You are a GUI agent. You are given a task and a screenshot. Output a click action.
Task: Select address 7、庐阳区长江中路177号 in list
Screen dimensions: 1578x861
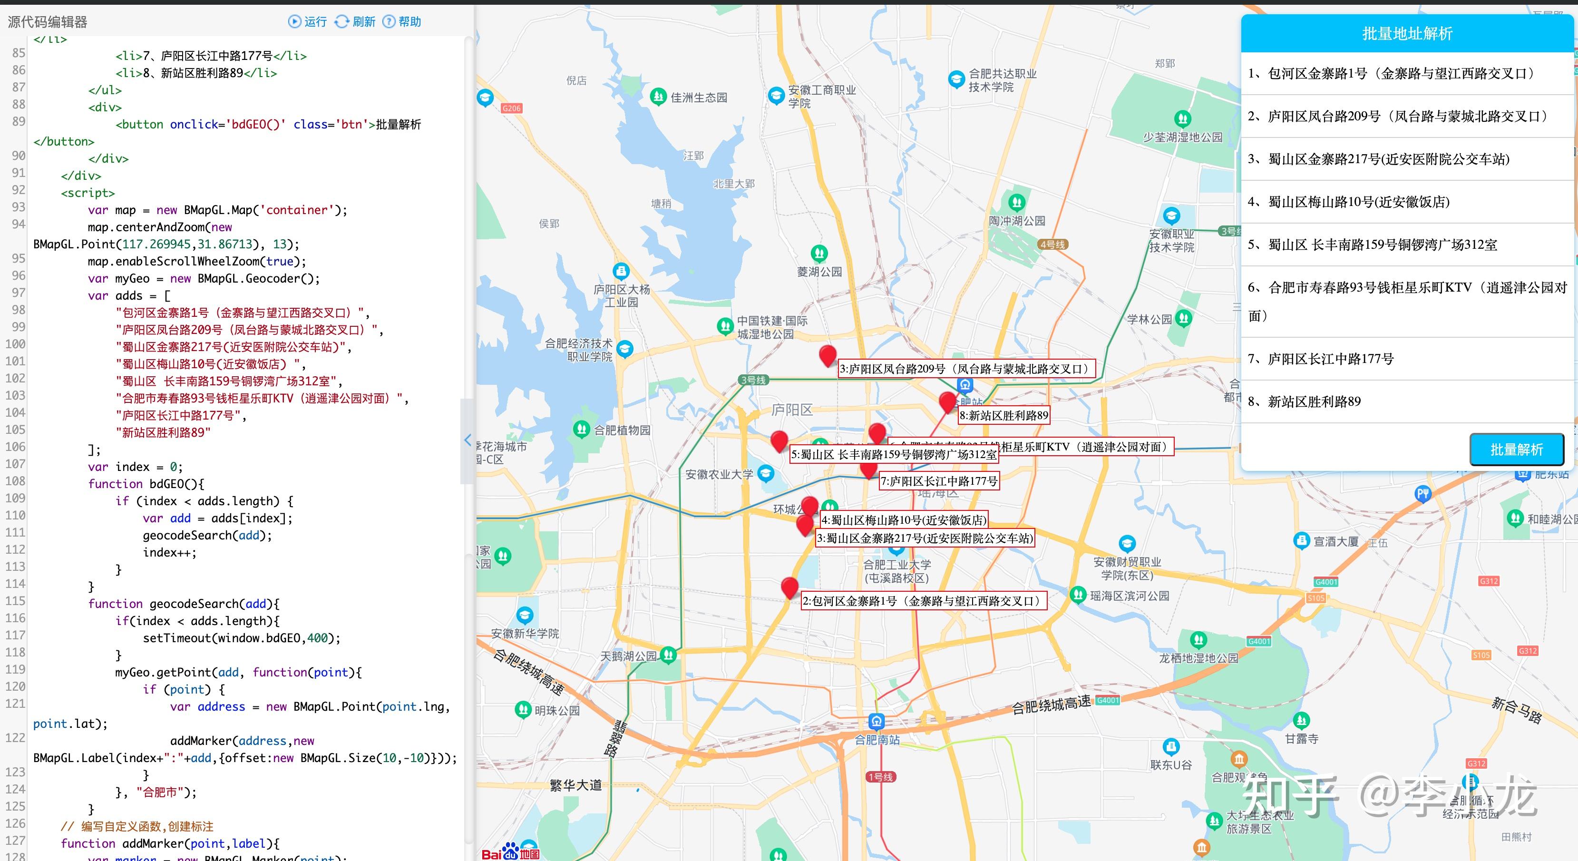(1407, 359)
